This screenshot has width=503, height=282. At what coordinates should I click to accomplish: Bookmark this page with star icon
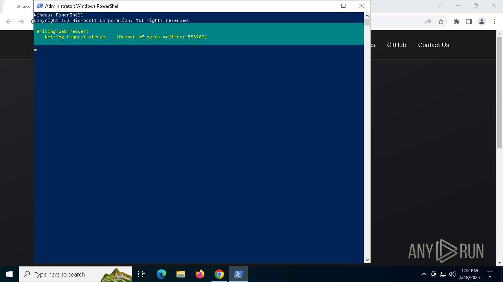coord(441,22)
